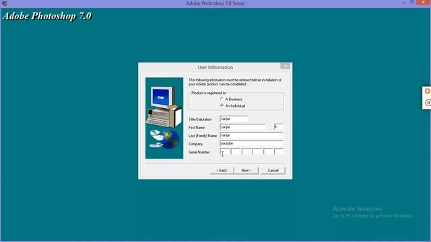Screen dimensions: 431x242
Task: Open the setup window system menu icon
Action: (4, 3)
